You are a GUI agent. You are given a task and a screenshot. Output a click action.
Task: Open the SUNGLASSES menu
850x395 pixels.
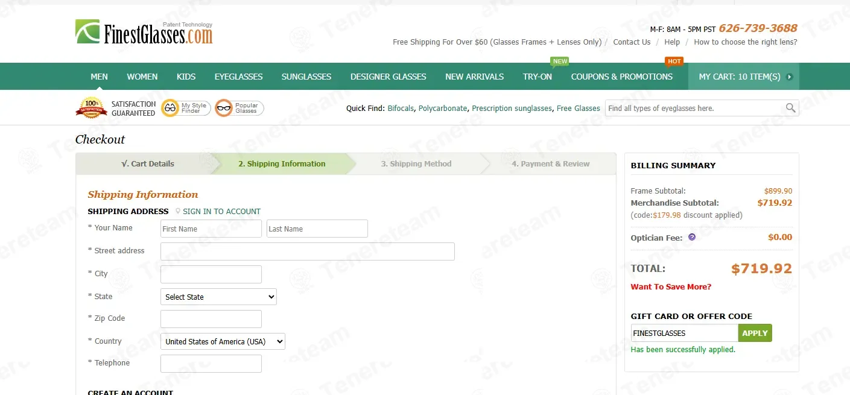tap(306, 77)
